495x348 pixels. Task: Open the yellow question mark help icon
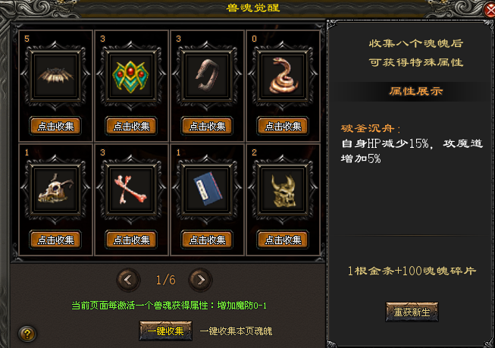click(x=27, y=334)
